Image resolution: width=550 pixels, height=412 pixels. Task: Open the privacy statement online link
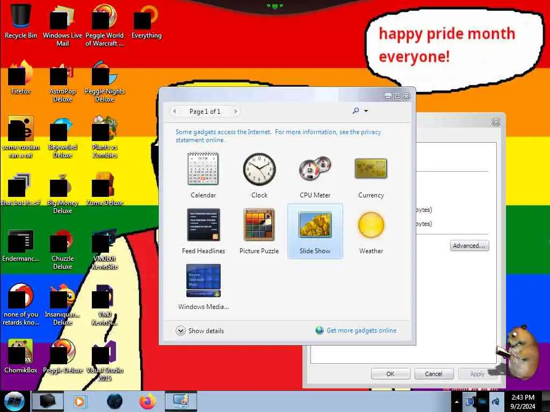pos(279,136)
